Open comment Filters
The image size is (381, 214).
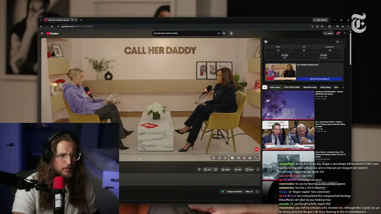[x=249, y=192]
